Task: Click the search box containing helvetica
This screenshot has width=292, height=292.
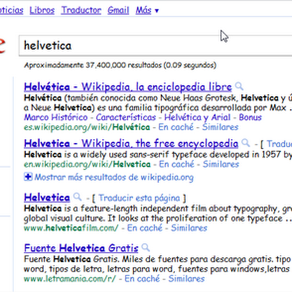Action: tap(153, 46)
